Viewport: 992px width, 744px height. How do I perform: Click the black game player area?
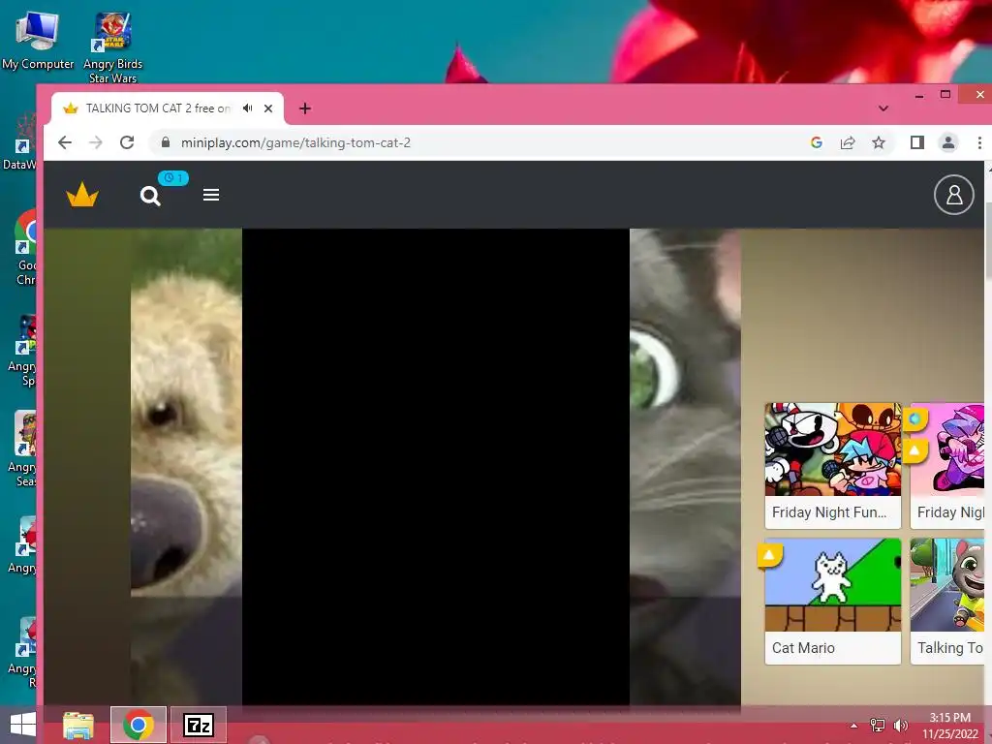click(436, 467)
